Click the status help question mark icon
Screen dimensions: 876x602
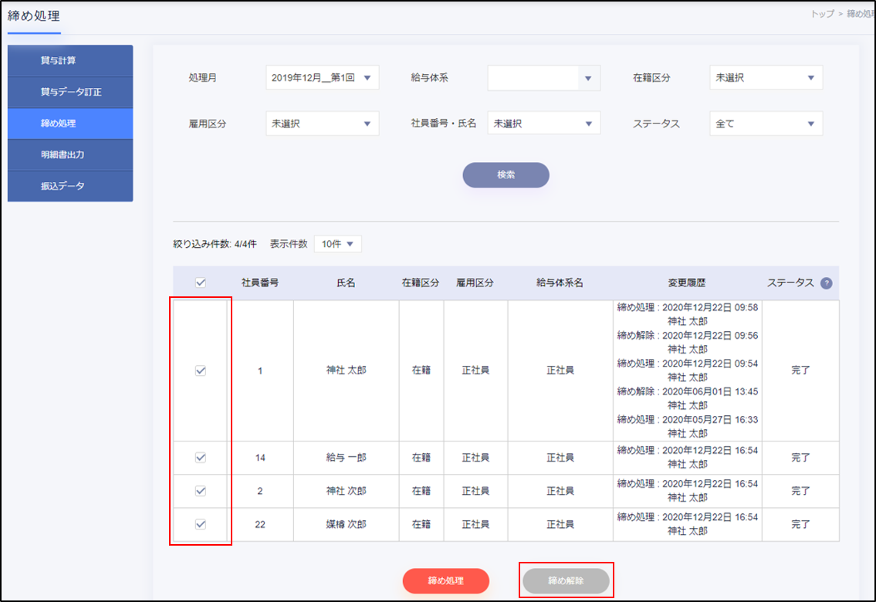point(827,283)
